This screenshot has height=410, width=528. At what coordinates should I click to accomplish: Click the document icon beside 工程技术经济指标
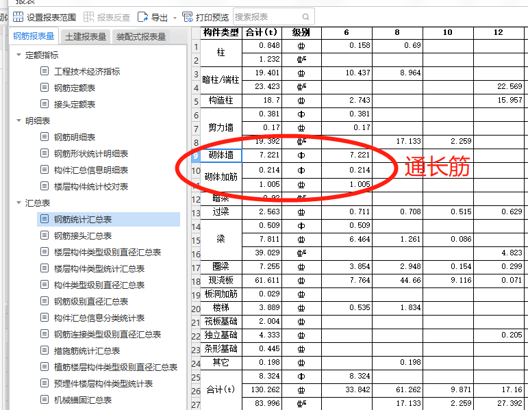tap(45, 71)
